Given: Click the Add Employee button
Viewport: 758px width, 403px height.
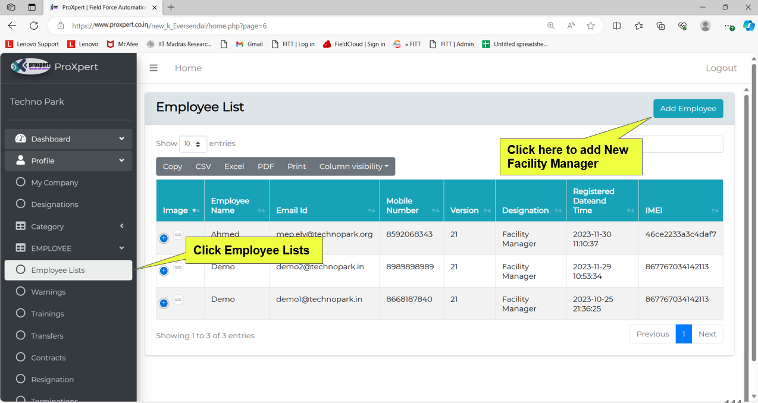Looking at the screenshot, I should tap(688, 109).
